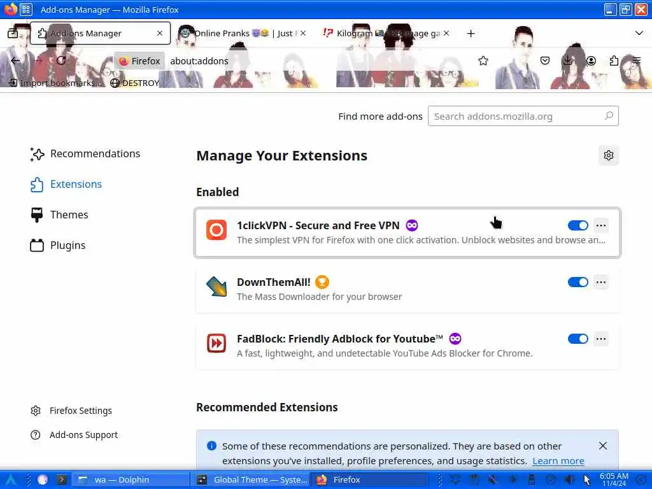This screenshot has width=652, height=489.
Task: Open the Themes category
Action: tap(59, 215)
